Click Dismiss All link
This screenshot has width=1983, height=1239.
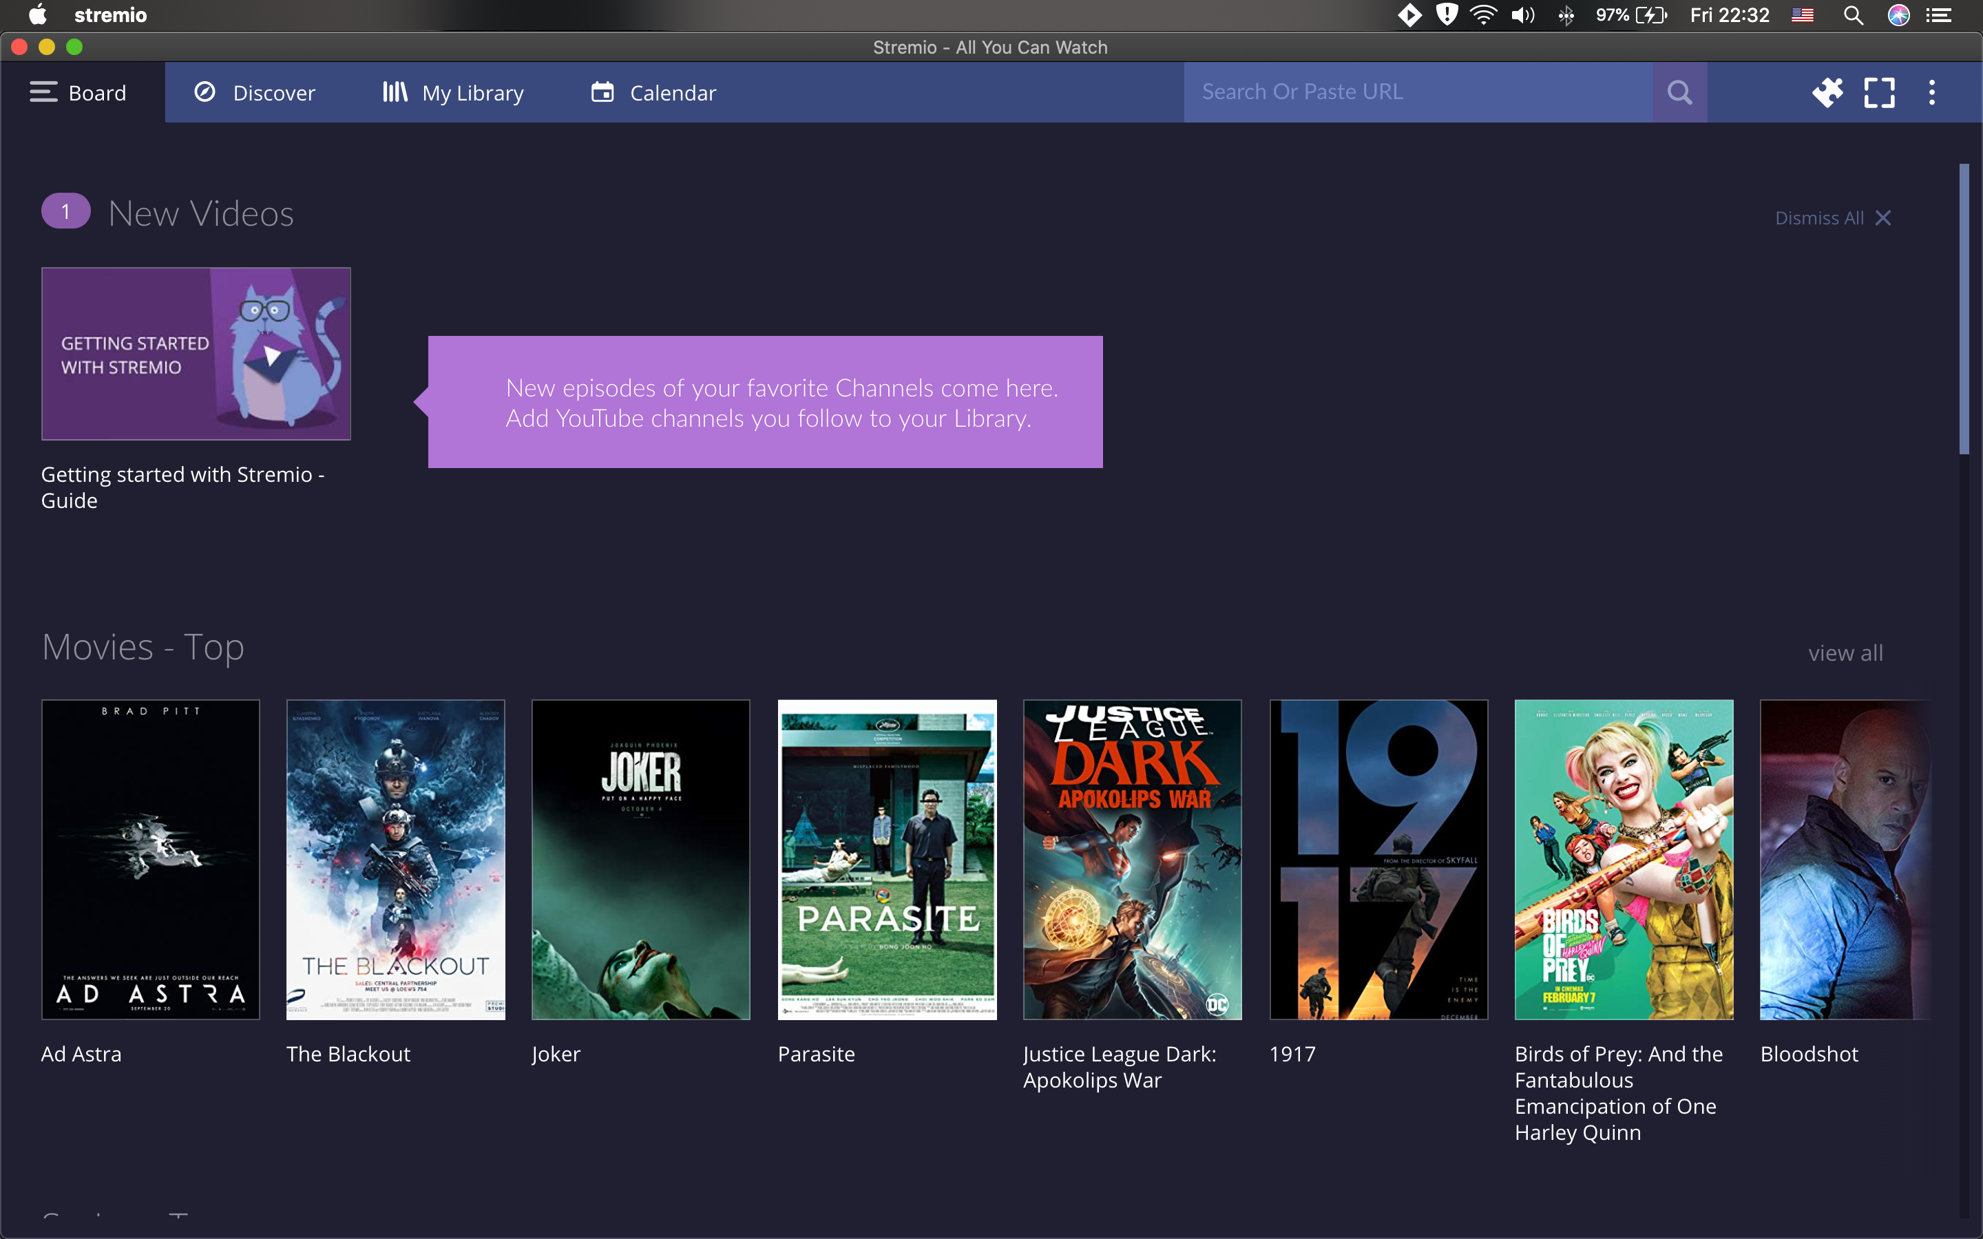(x=1819, y=218)
